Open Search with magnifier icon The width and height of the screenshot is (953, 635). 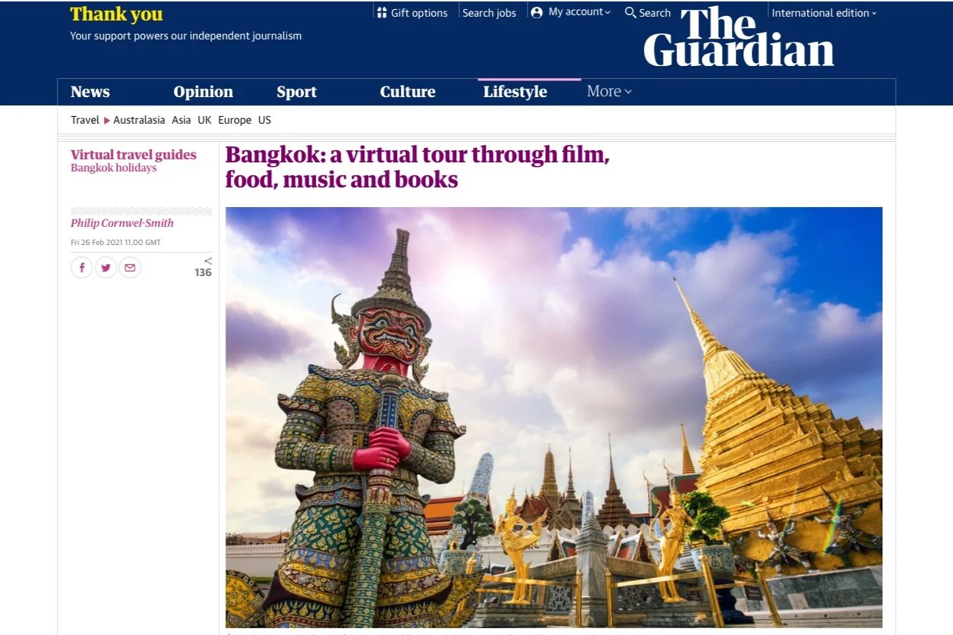click(x=630, y=13)
